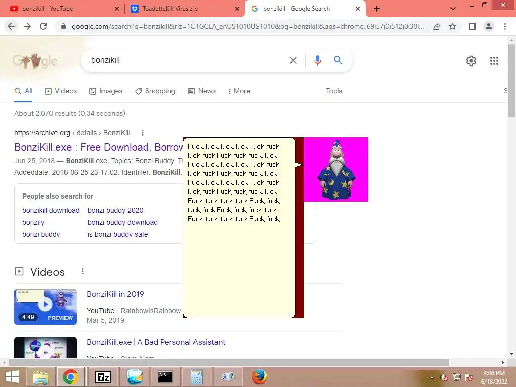Image resolution: width=516 pixels, height=387 pixels.
Task: Show hidden system tray icons
Action: click(x=432, y=377)
